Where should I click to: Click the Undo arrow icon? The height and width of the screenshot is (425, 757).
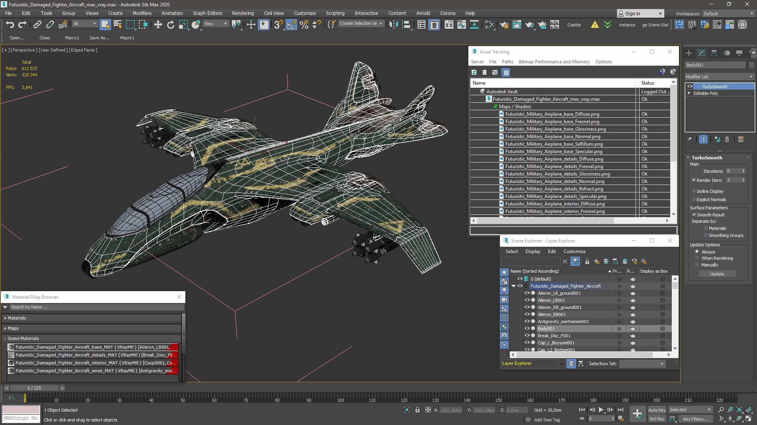point(9,25)
